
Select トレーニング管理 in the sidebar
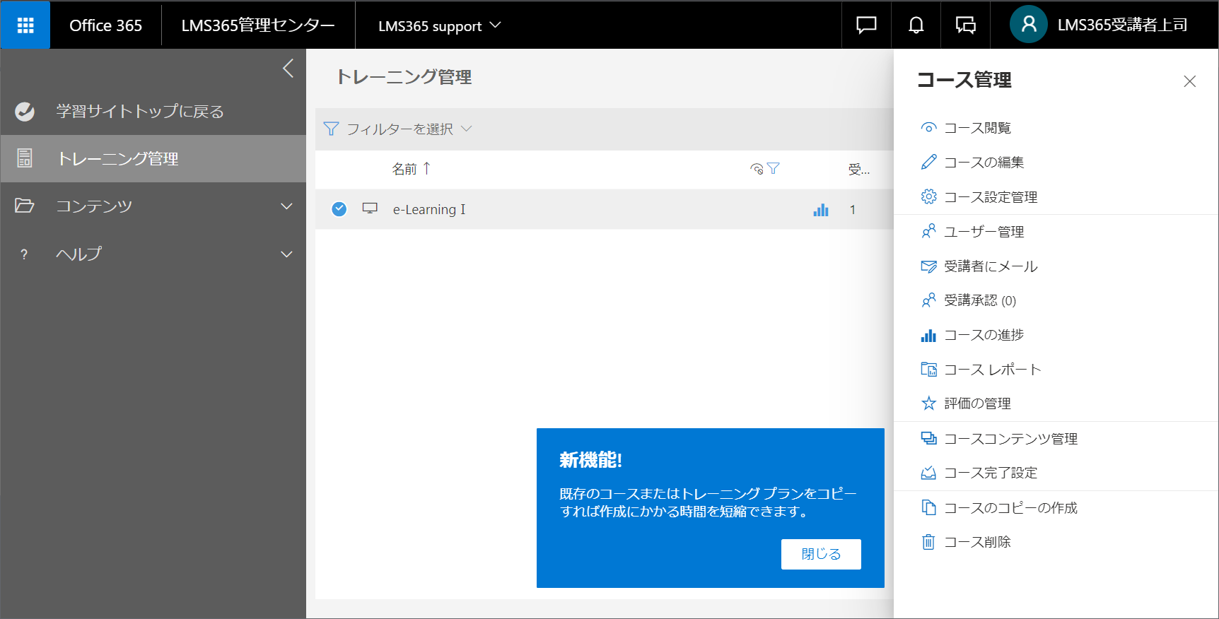pyautogui.click(x=153, y=159)
